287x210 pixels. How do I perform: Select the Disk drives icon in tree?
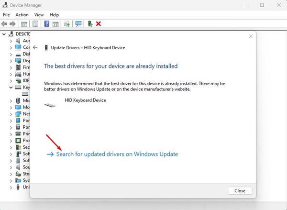(18, 55)
